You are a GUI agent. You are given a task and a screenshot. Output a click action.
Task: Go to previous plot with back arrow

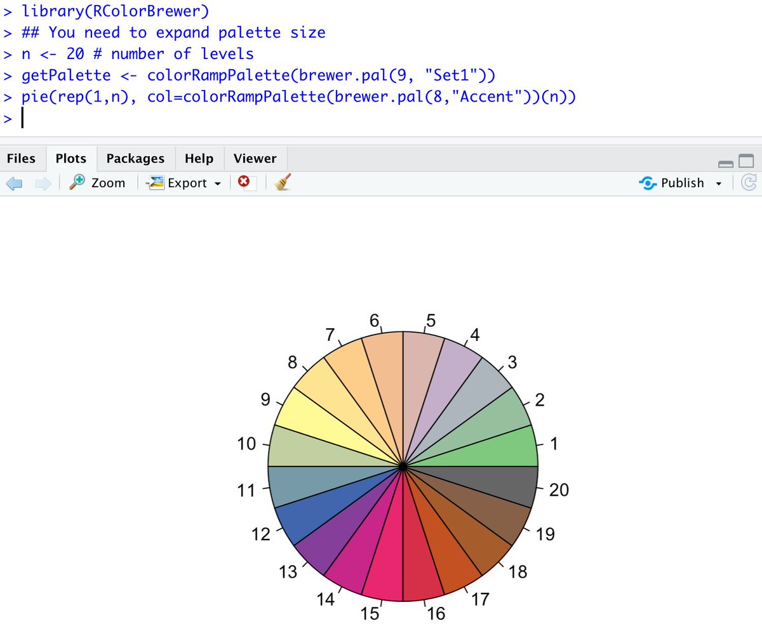coord(15,183)
